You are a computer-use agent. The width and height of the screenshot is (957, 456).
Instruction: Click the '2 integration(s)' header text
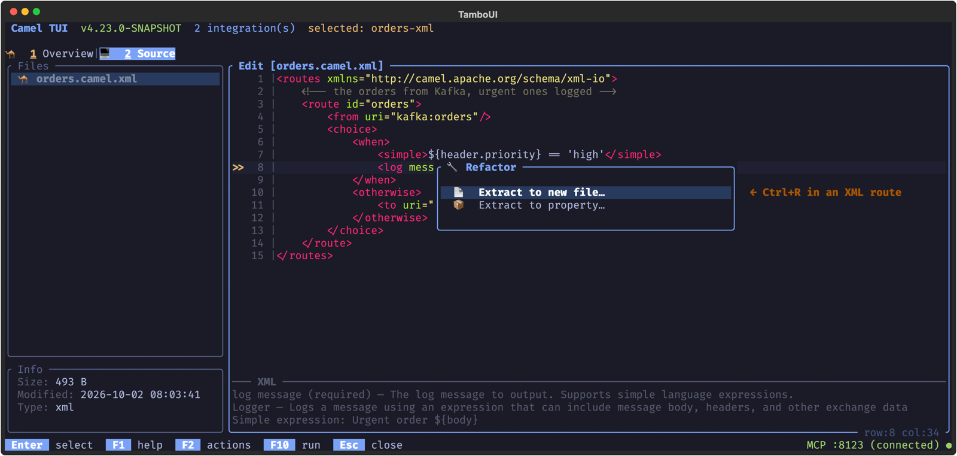pyautogui.click(x=245, y=28)
